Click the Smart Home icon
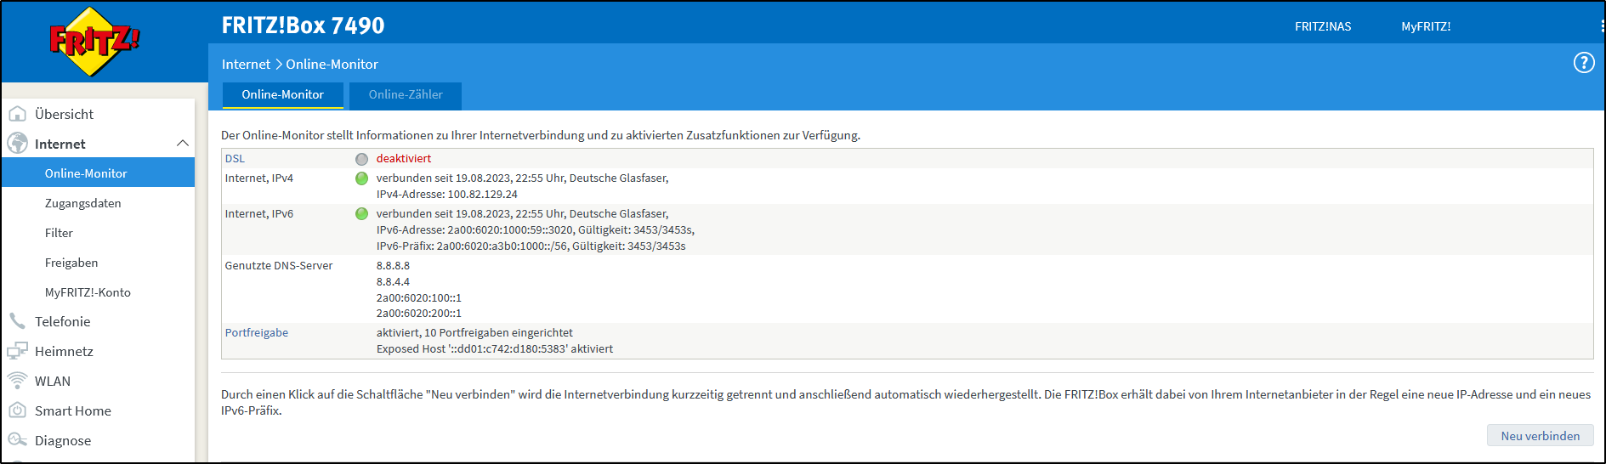Image resolution: width=1606 pixels, height=464 pixels. [x=17, y=410]
